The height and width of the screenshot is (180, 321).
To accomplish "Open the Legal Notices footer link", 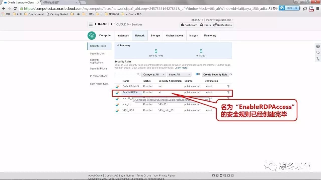I will (127, 175).
